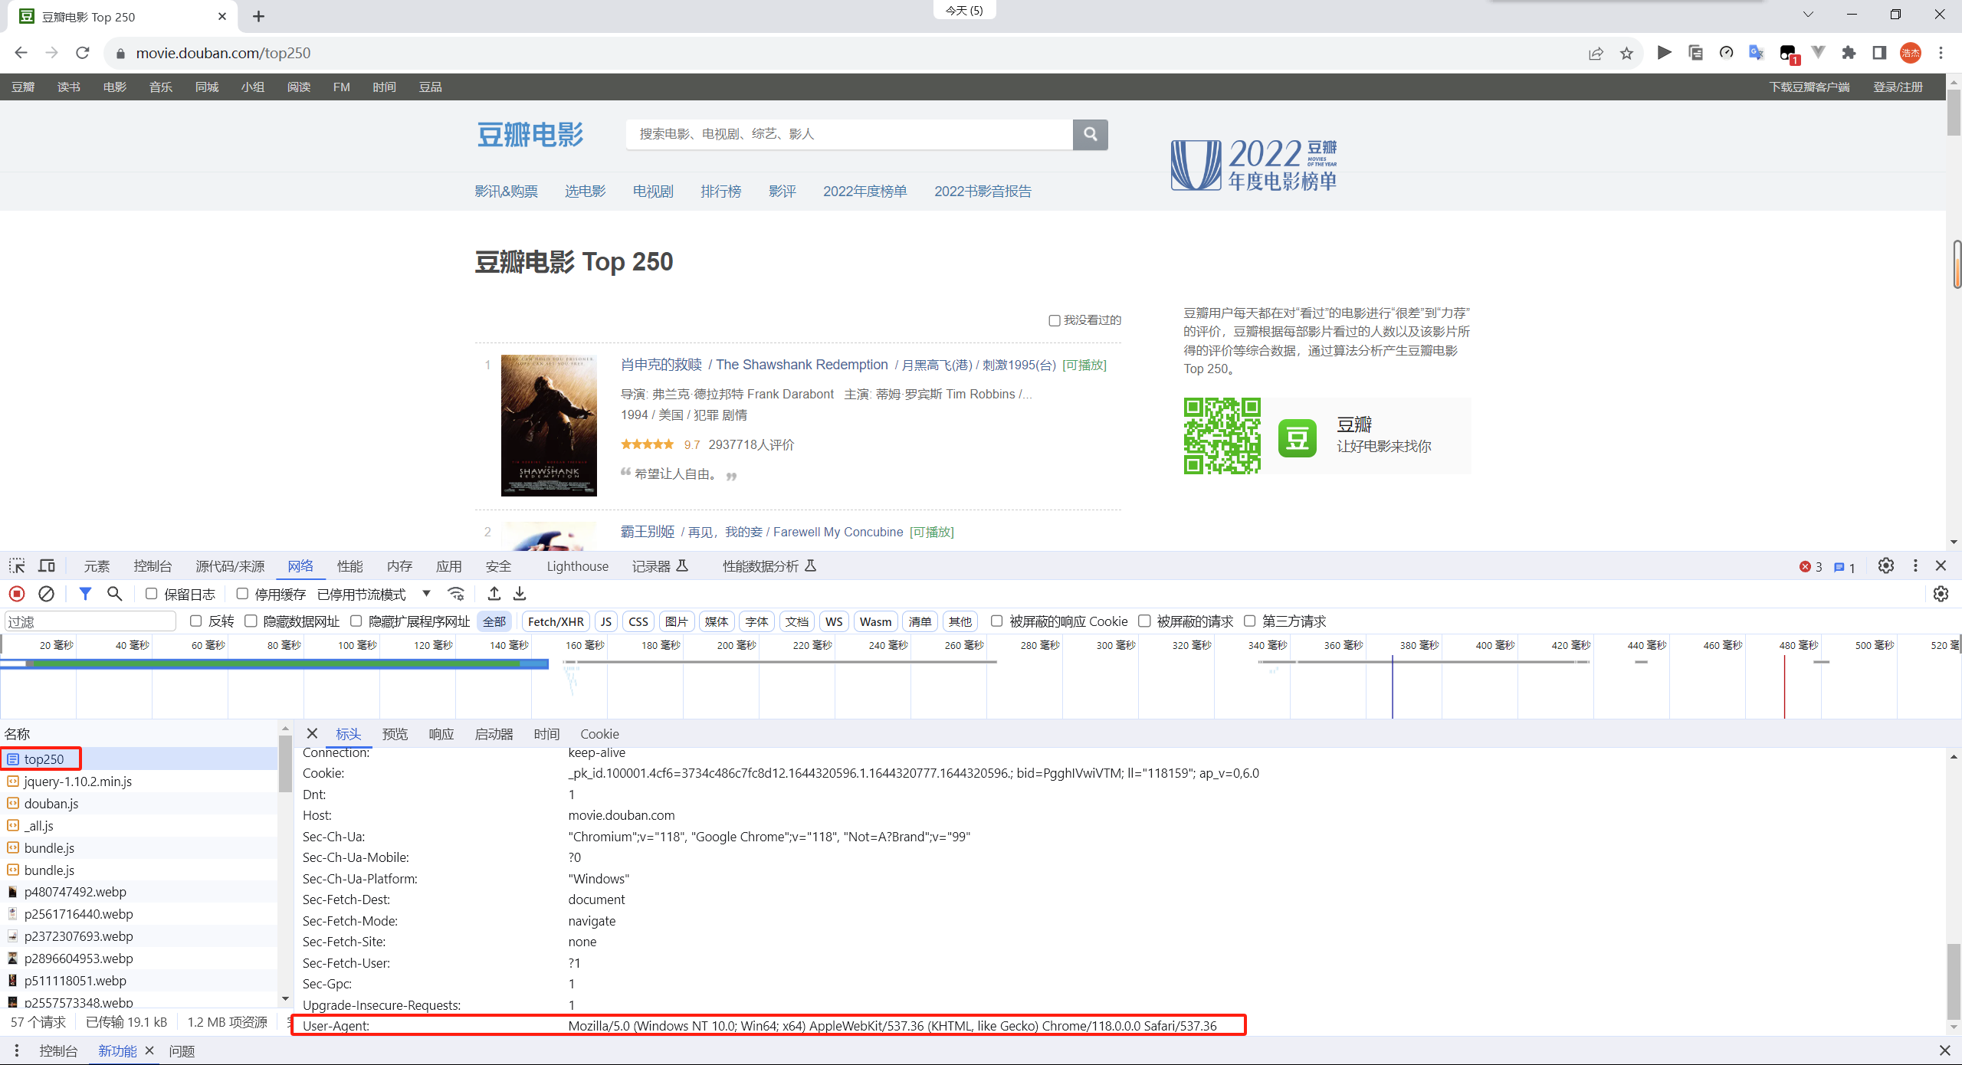
Task: Open the 1 issue message indicator
Action: [x=1845, y=568]
